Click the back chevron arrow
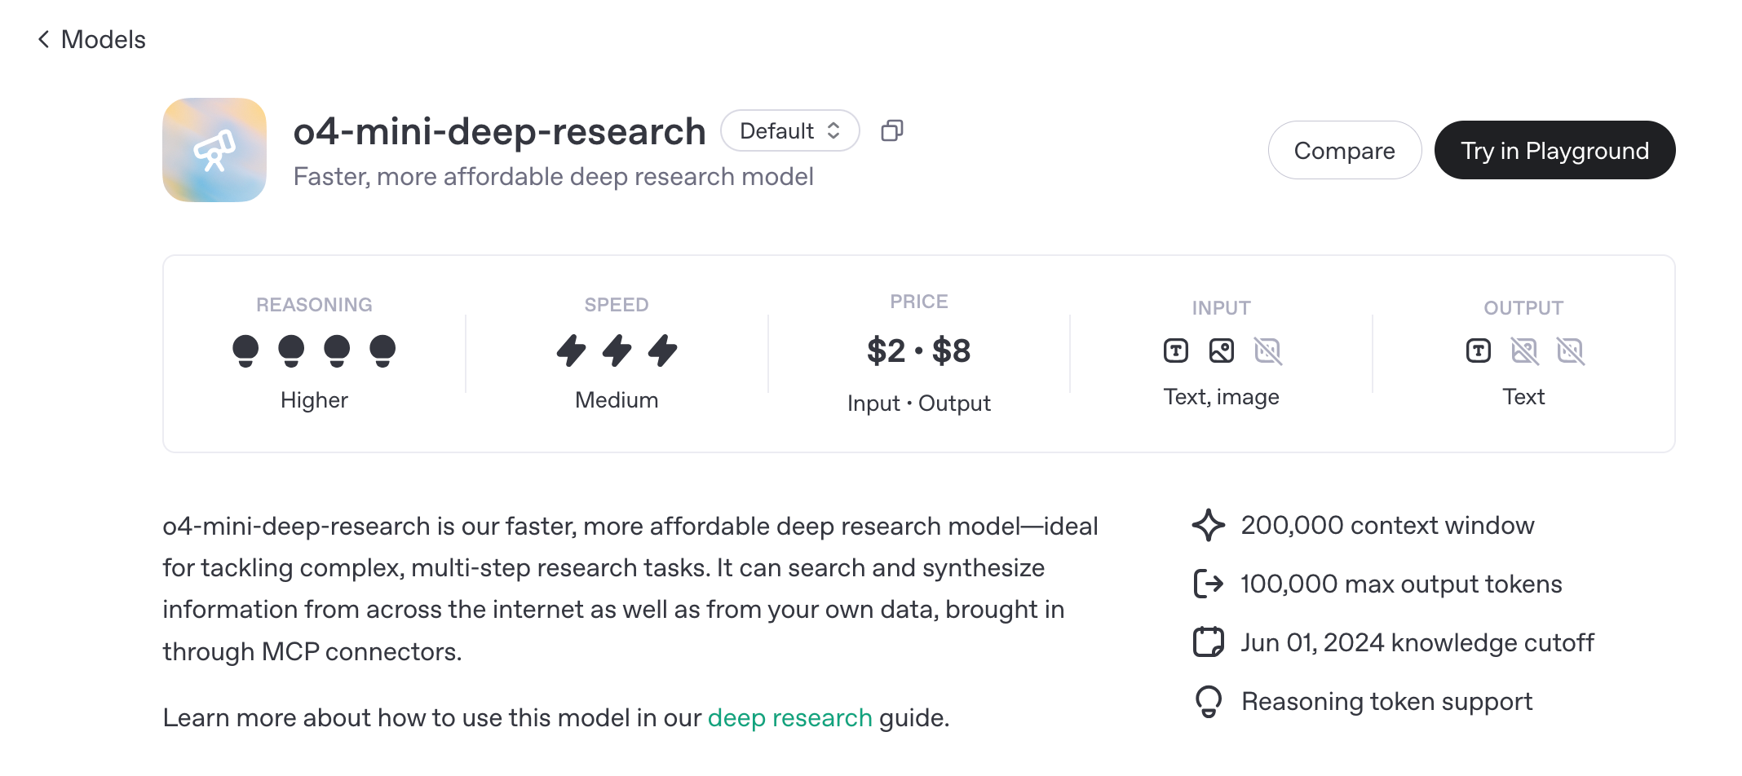Viewport: 1742px width, 776px height. (44, 38)
